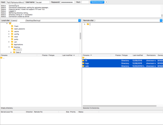Screen dimensions: 163x125
Task: Expand the Data 3 folder in local tree
Action: click(11, 52)
